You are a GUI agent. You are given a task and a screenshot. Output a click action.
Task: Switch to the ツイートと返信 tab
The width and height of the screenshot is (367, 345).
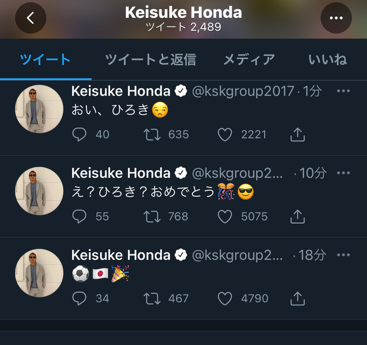point(150,60)
